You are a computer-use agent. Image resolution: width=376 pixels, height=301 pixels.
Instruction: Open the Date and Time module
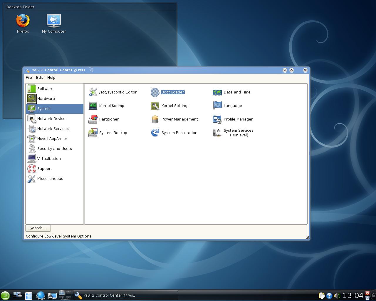pos(232,92)
